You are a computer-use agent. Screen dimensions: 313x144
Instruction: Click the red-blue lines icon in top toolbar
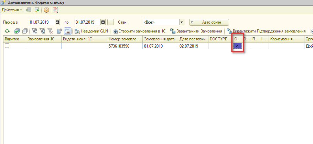56,10
